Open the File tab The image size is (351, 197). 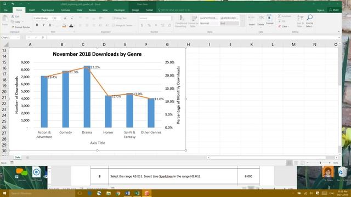coord(5,10)
